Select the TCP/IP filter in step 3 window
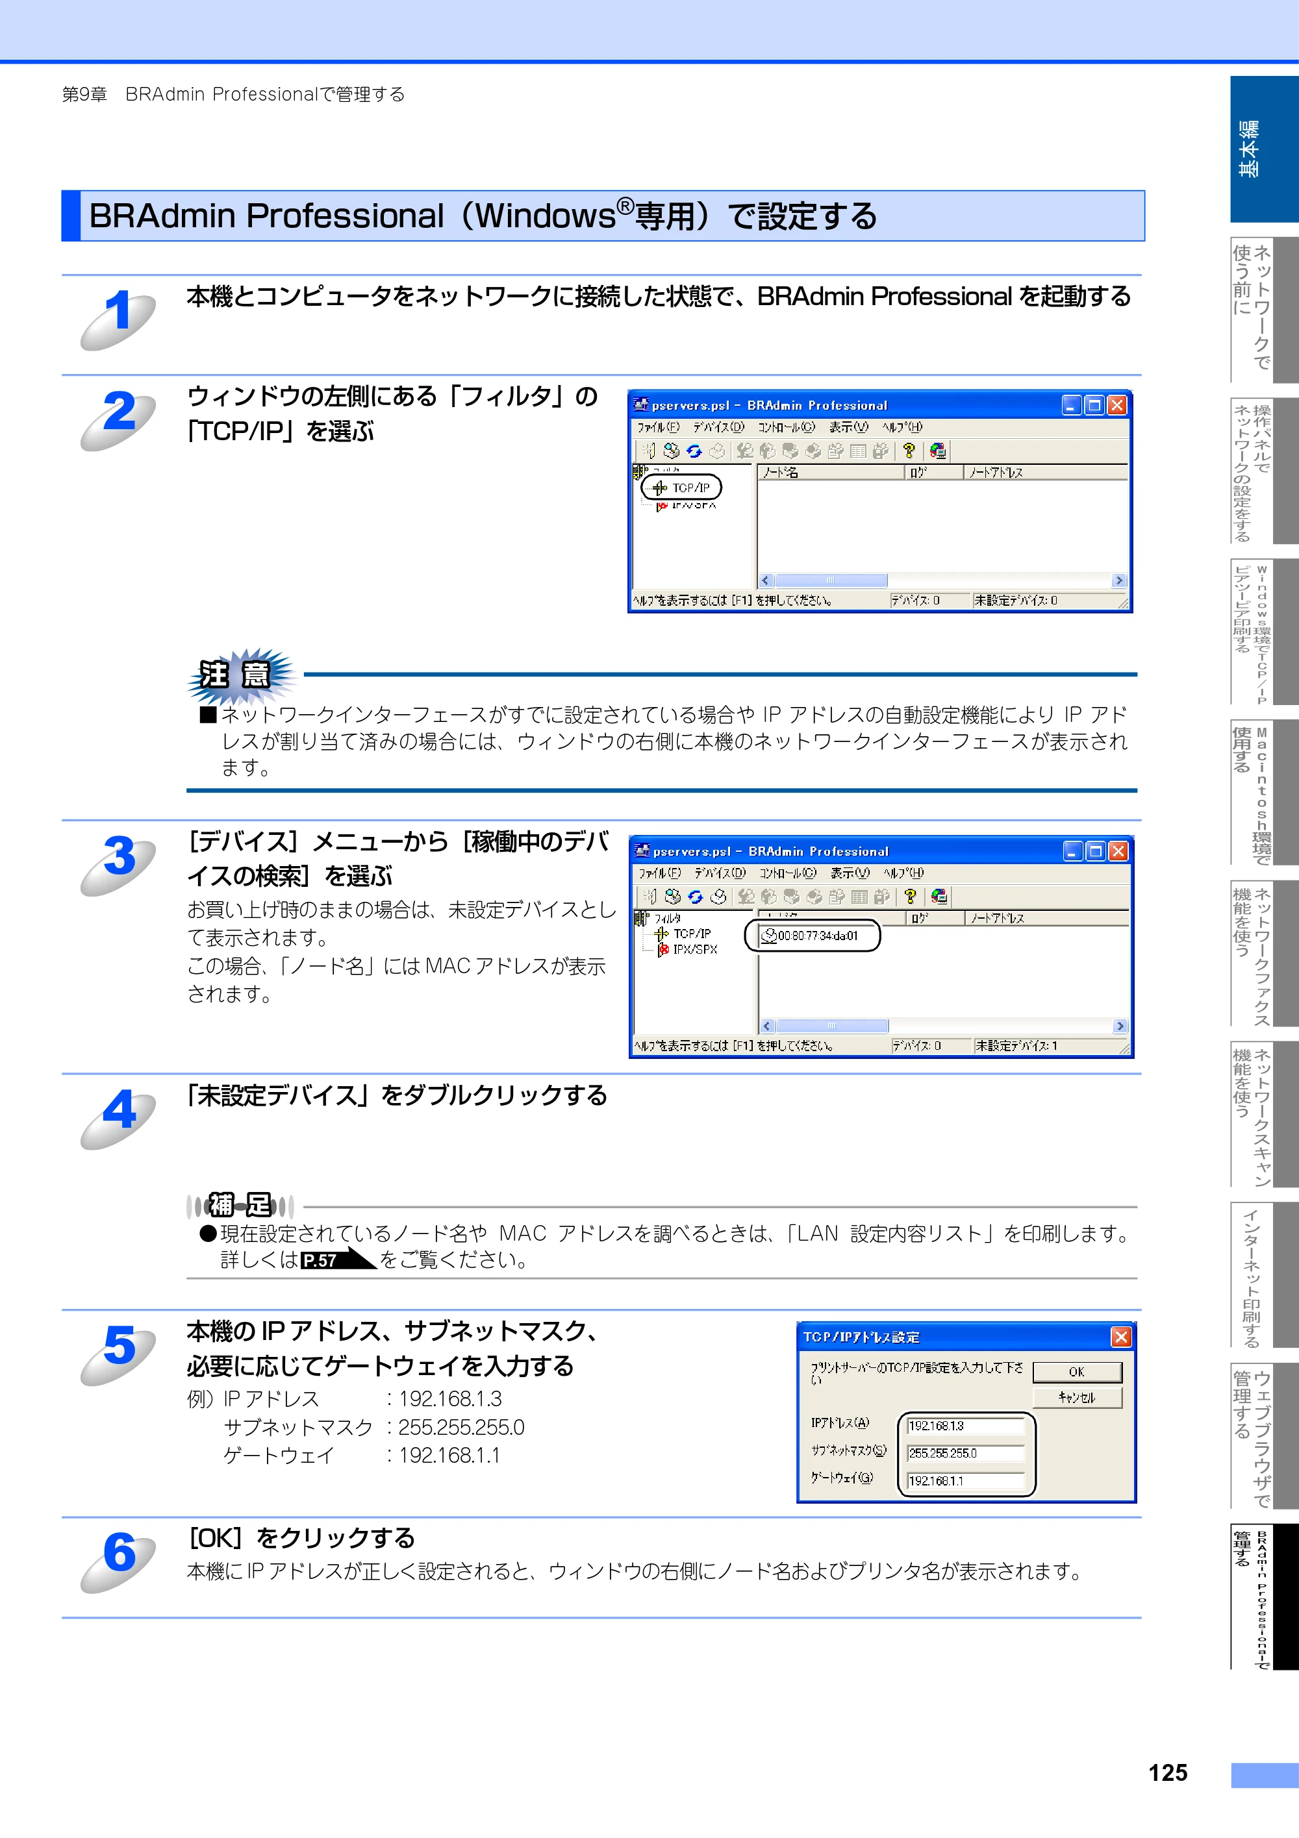Screen dimensions: 1299x1838 pos(683,934)
